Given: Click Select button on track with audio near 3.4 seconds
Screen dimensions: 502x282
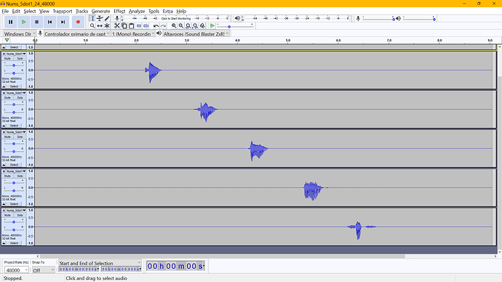Looking at the screenshot, I should click(14, 126).
